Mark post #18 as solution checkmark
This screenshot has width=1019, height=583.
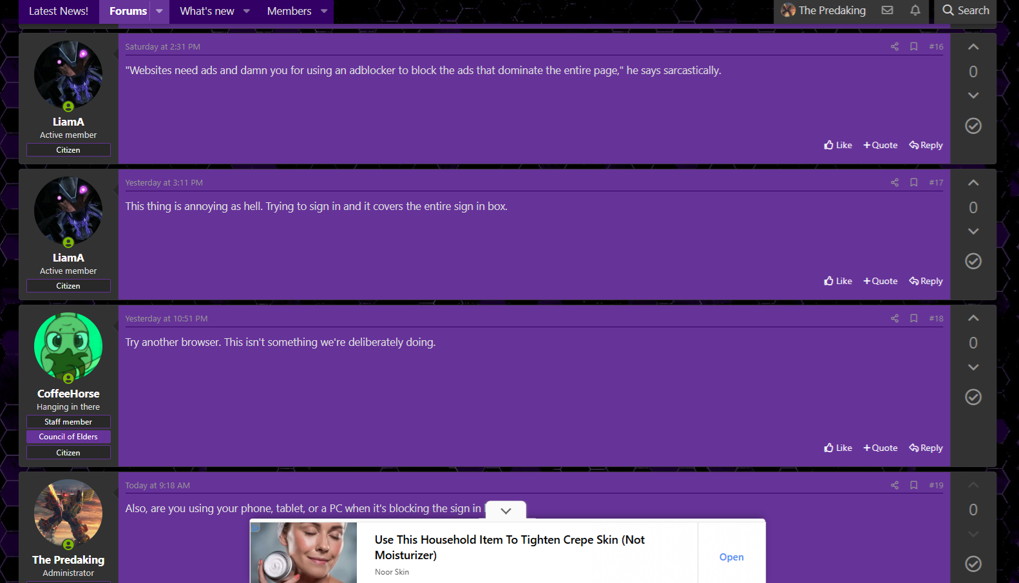973,397
